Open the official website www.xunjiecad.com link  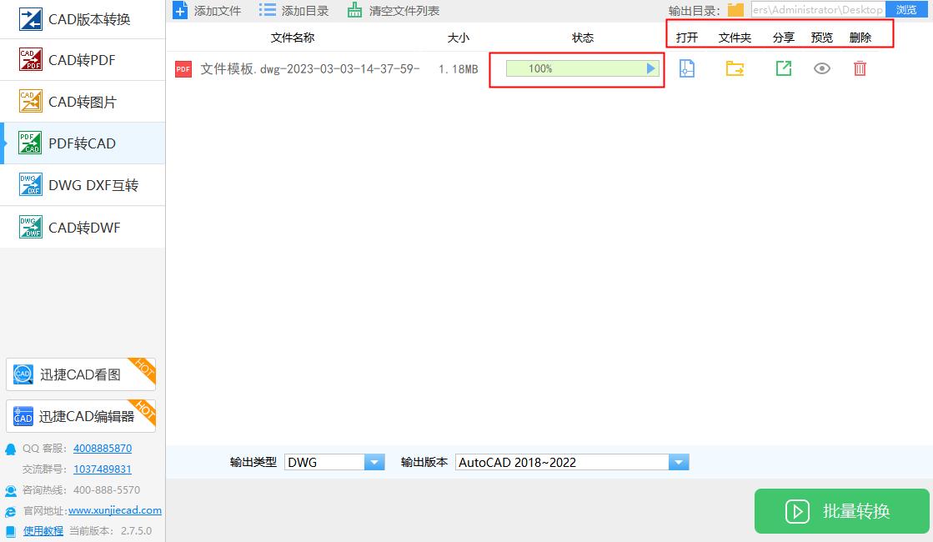pyautogui.click(x=115, y=510)
